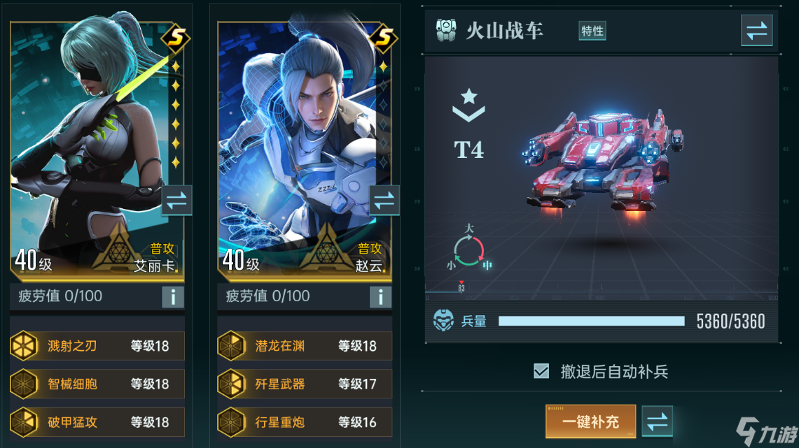Viewport: 799px width, 448px height.
Task: Click the size counter cycle icon (大小中)
Action: pos(468,250)
